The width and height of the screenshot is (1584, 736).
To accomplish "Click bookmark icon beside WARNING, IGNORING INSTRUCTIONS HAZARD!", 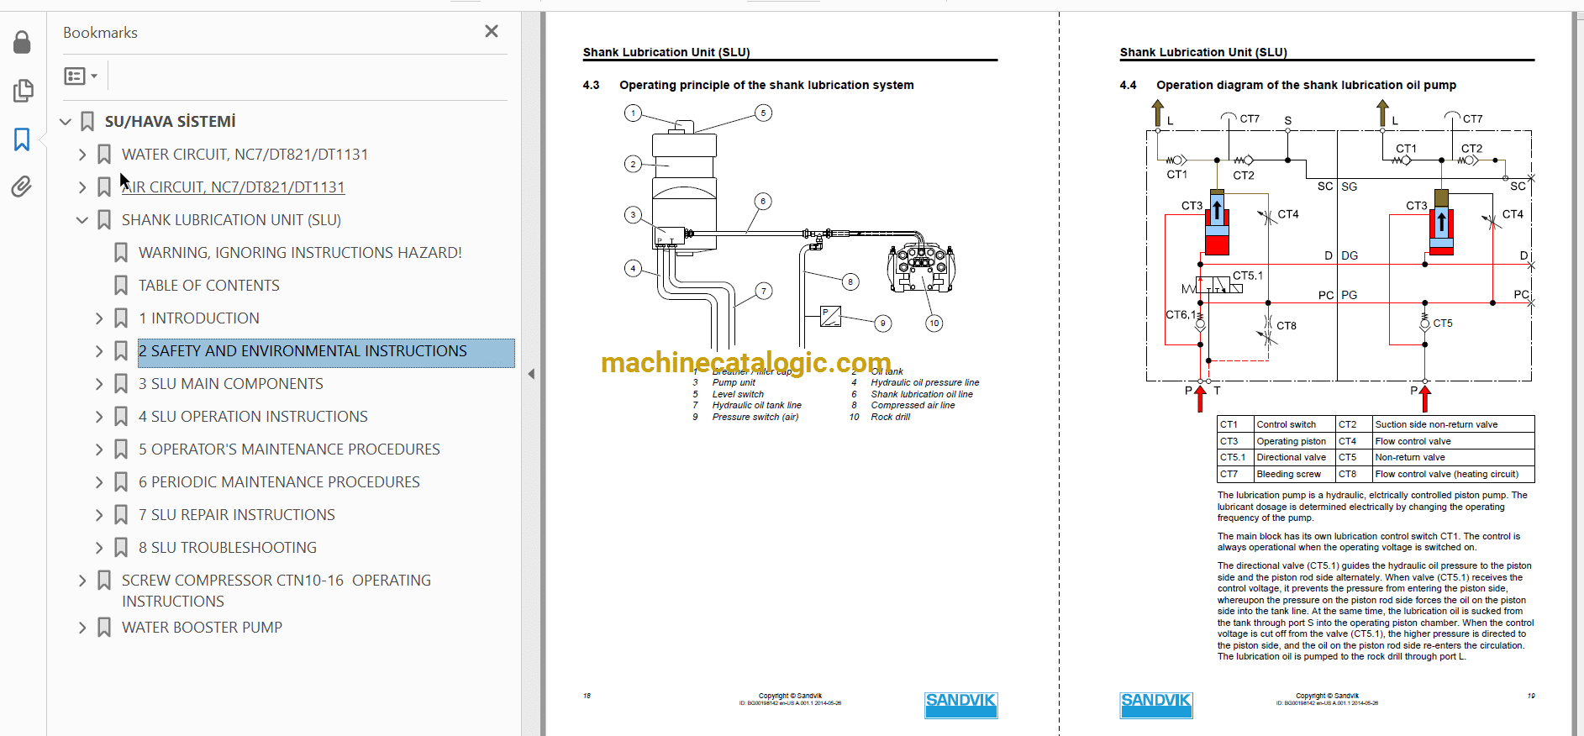I will pyautogui.click(x=121, y=253).
